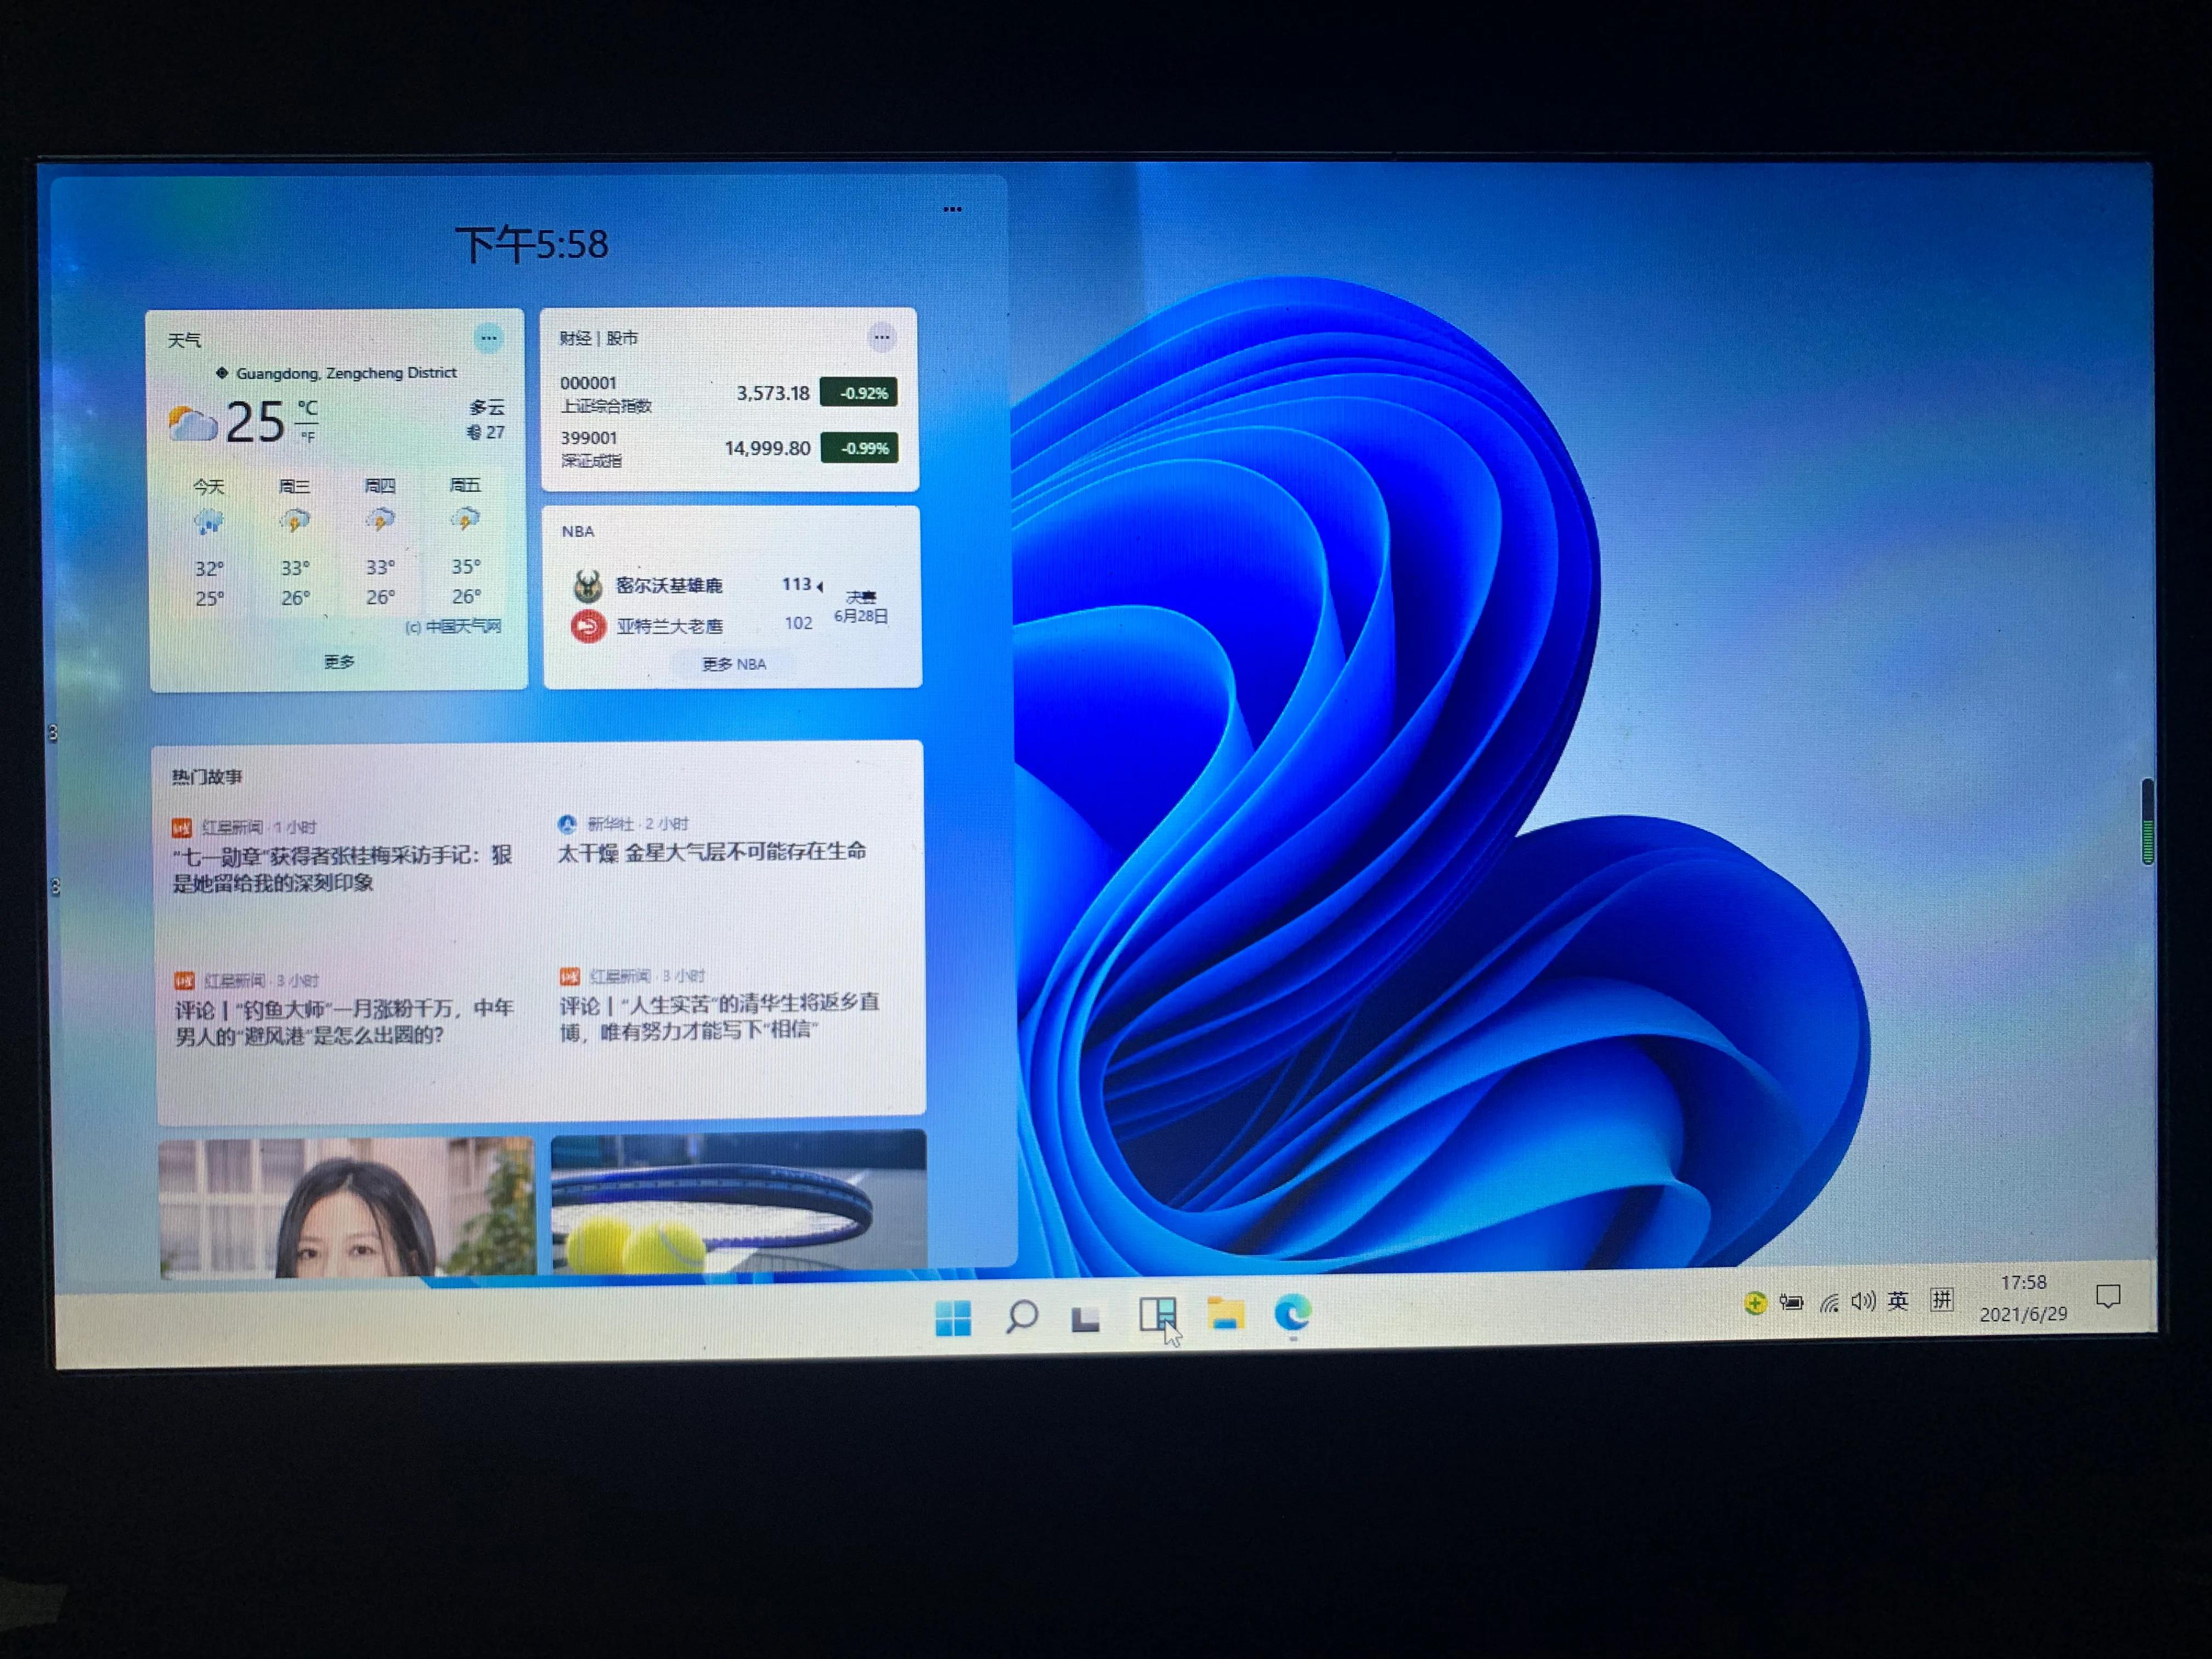Open the widgets panel top-right options menu
The height and width of the screenshot is (1659, 2212).
[x=952, y=209]
